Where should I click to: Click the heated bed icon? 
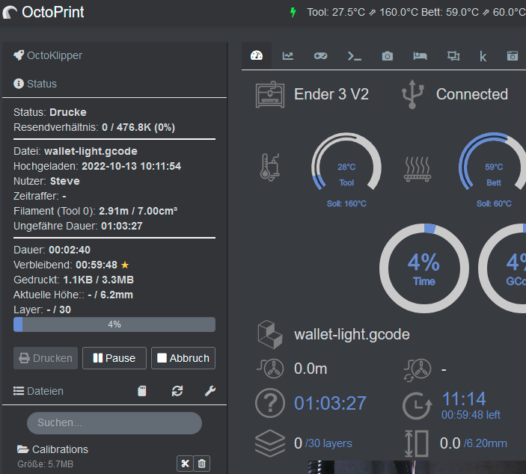click(418, 169)
